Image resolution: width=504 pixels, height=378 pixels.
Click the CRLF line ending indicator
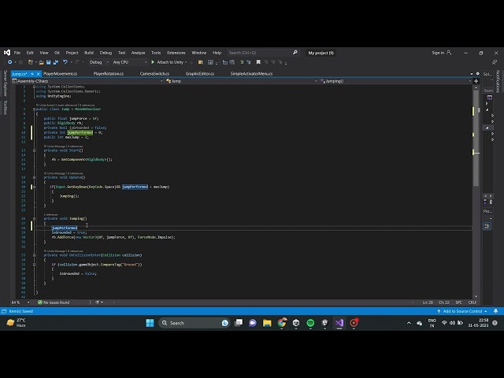(x=472, y=302)
